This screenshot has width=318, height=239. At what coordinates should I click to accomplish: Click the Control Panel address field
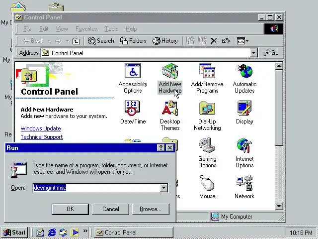[x=146, y=53]
